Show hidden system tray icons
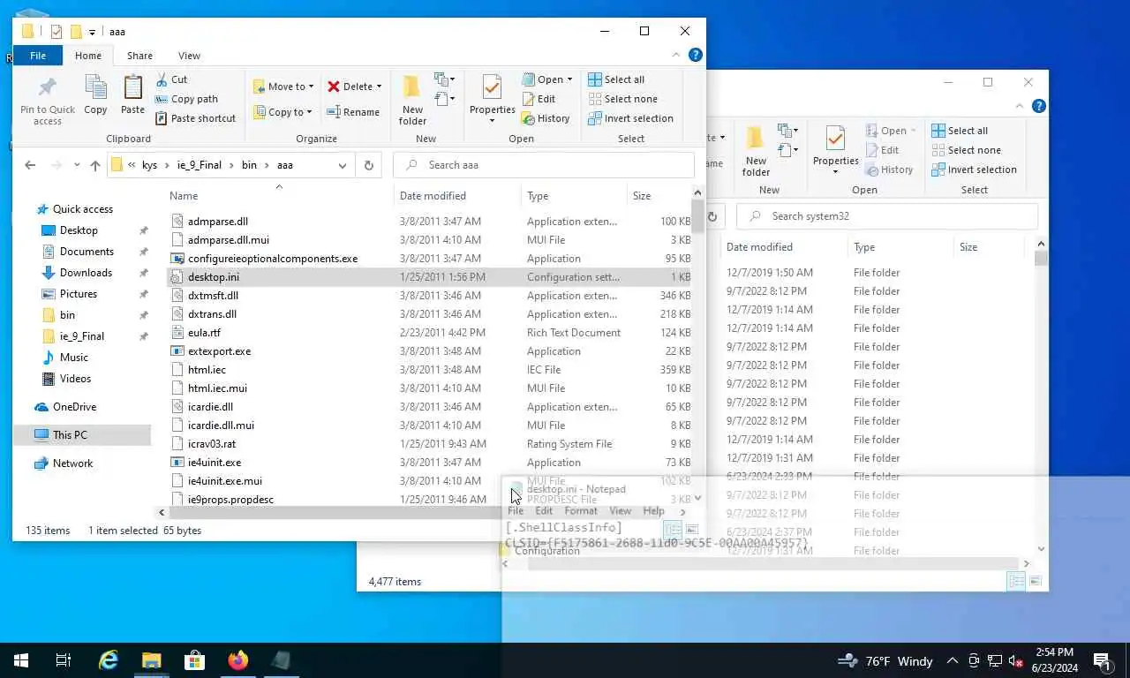Screen dimensions: 1130x678 point(953,660)
